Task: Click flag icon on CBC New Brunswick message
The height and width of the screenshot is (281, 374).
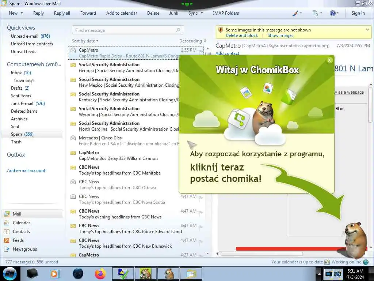Action: (201, 241)
